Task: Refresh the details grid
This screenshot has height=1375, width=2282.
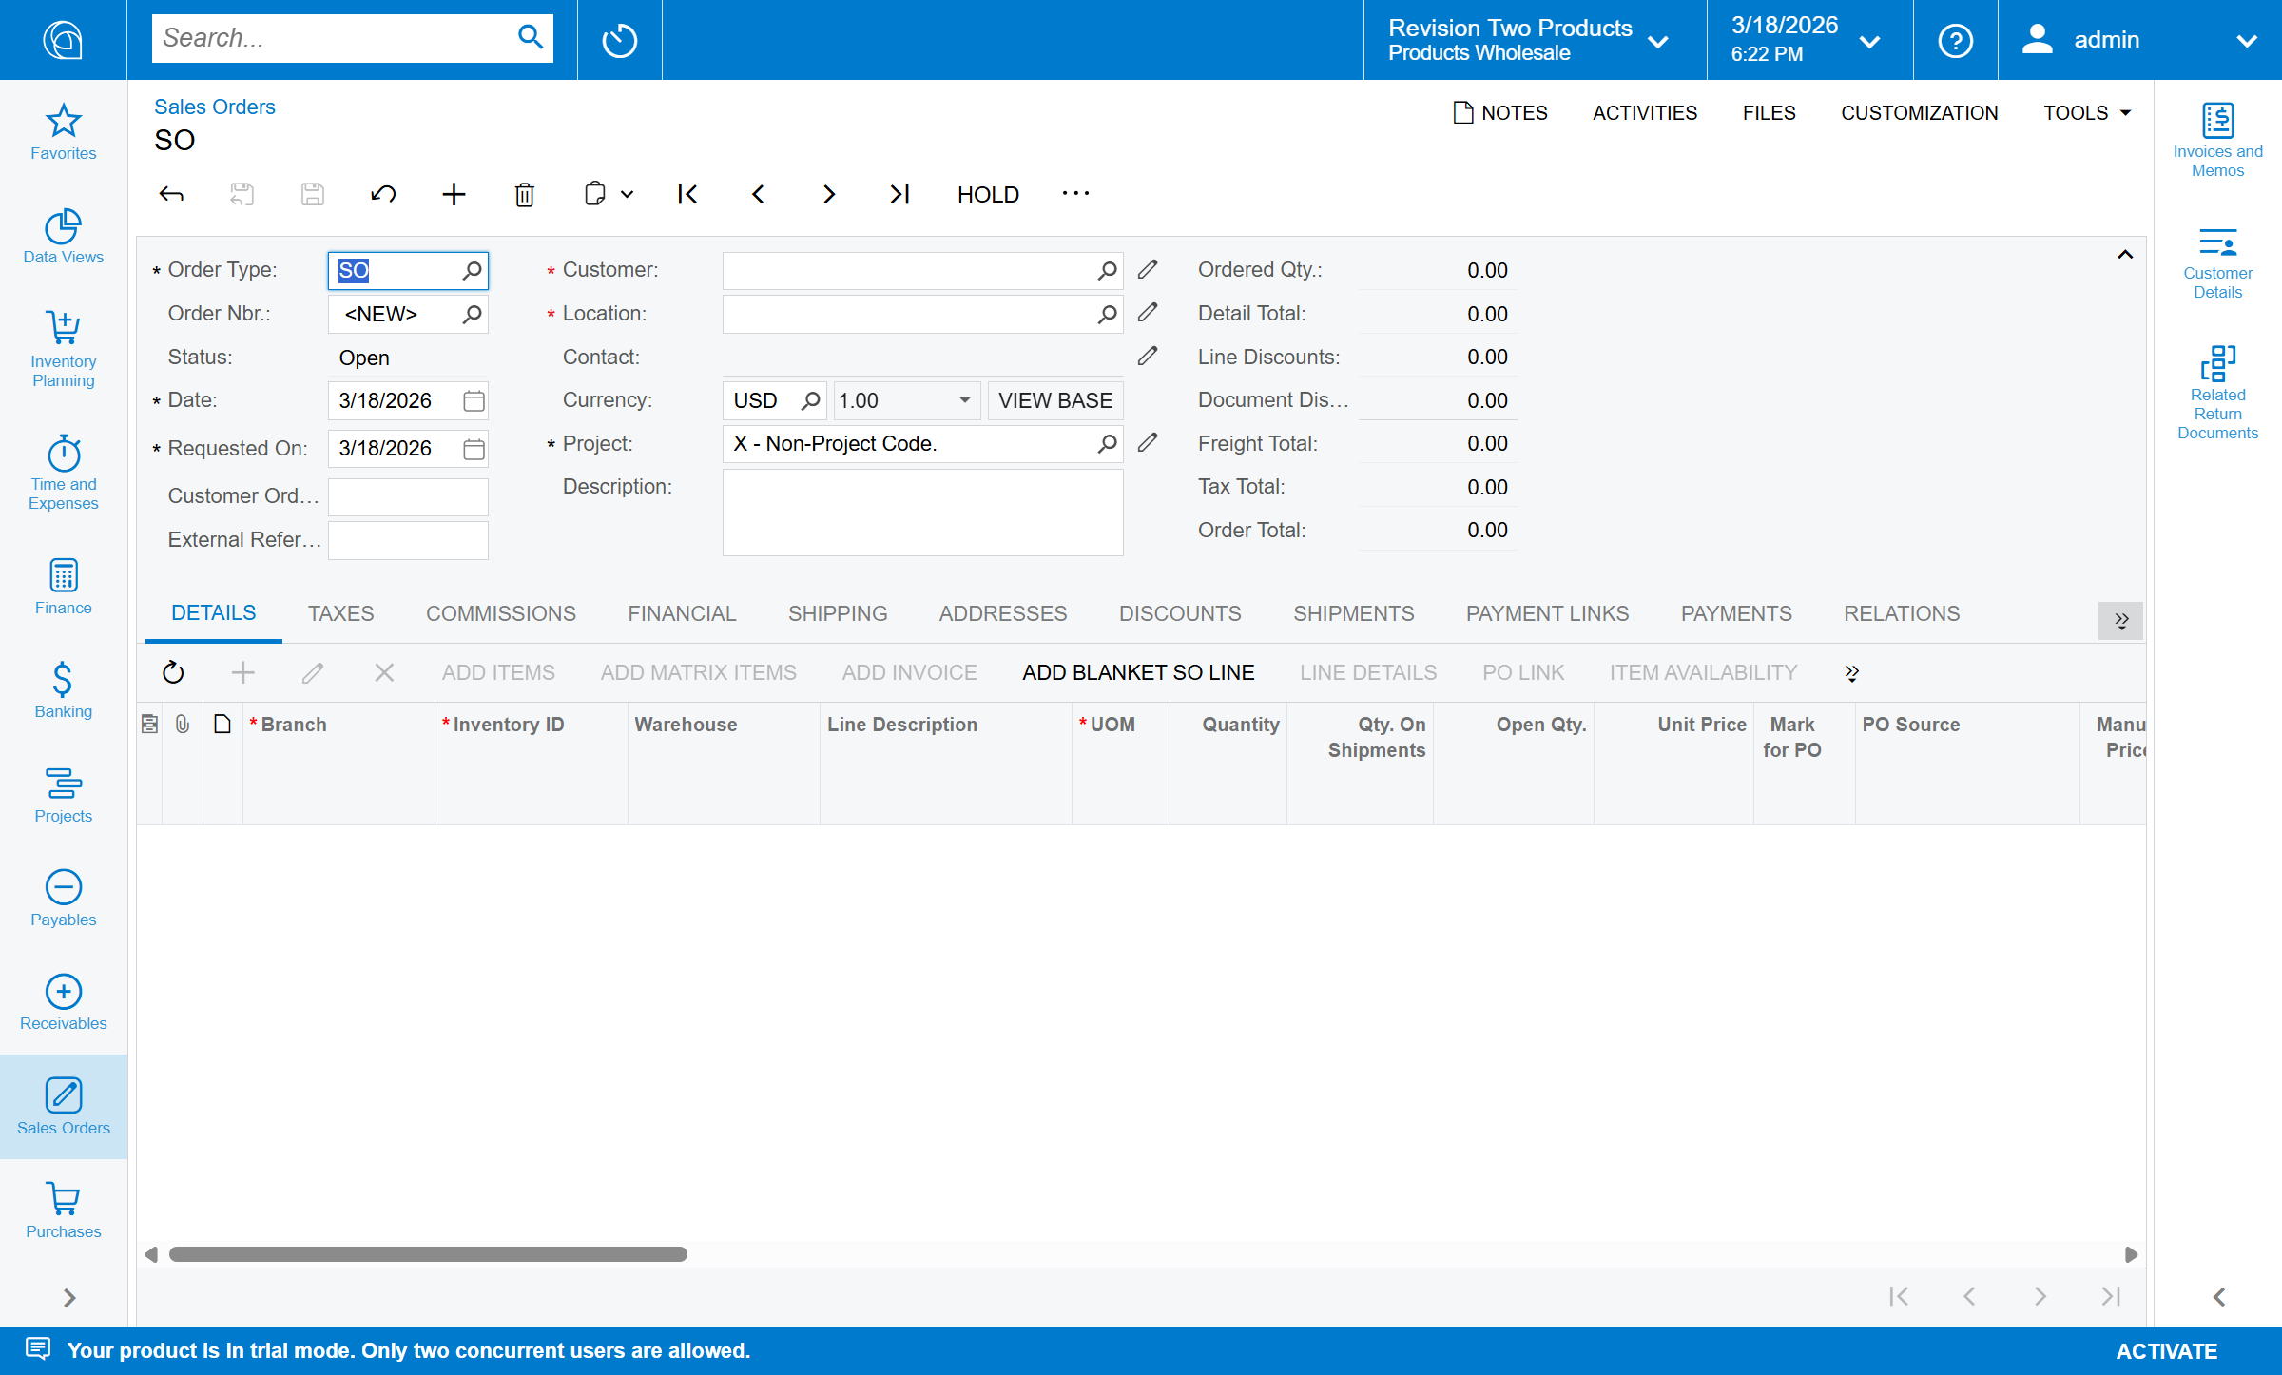Action: pyautogui.click(x=173, y=672)
